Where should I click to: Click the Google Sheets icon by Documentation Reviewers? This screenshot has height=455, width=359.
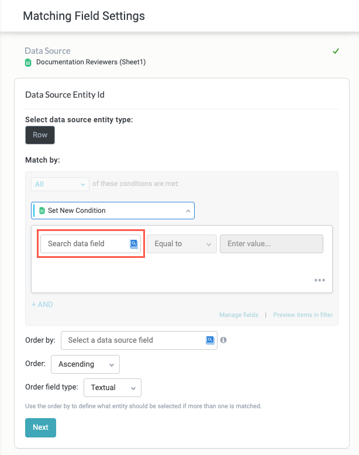[28, 62]
